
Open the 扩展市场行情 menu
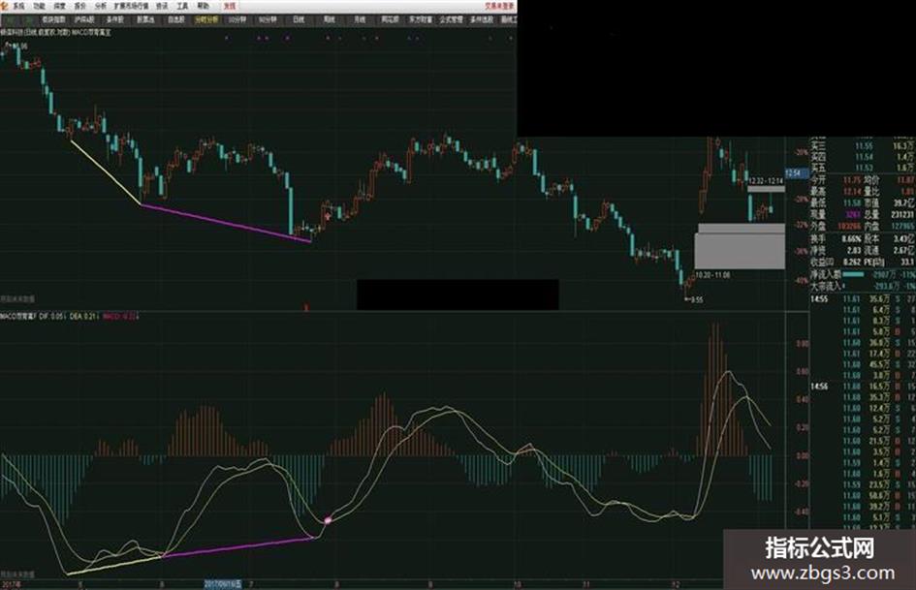[132, 6]
